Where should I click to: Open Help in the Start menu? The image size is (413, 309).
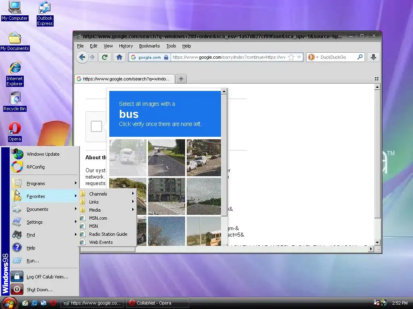(44, 248)
